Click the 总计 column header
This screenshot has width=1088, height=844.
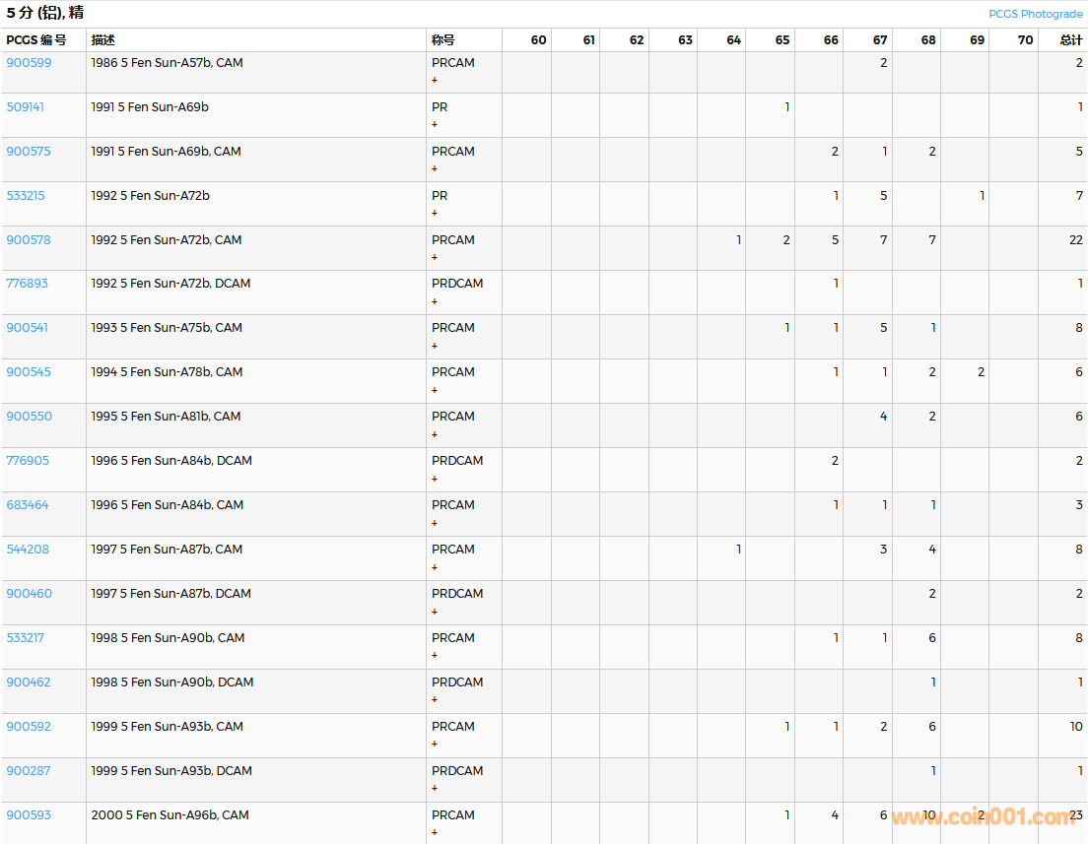pos(1070,40)
